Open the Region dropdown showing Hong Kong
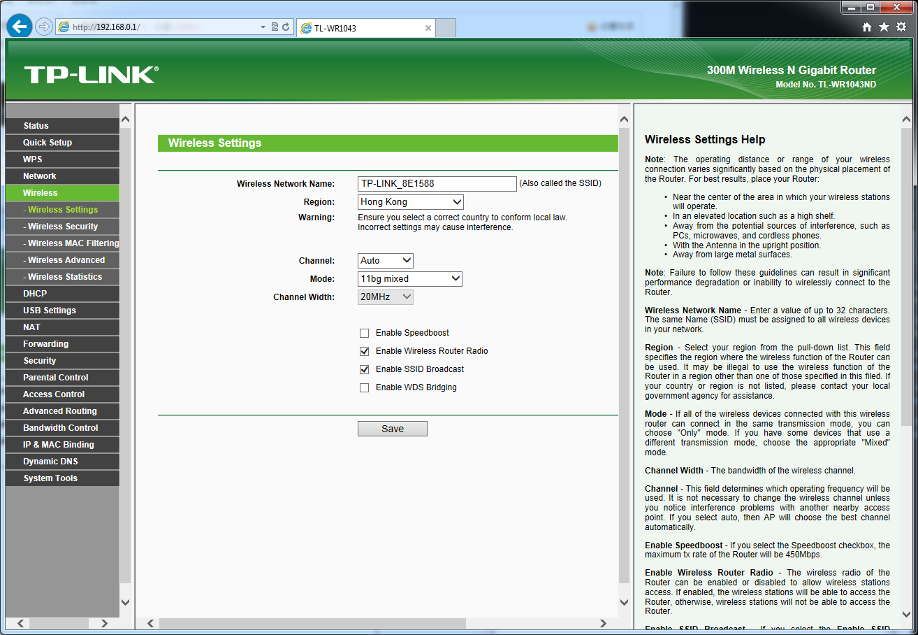This screenshot has height=635, width=918. pos(410,202)
